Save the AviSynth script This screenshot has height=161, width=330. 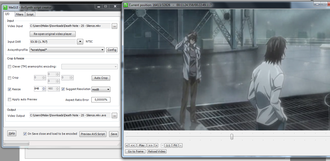coord(114,134)
